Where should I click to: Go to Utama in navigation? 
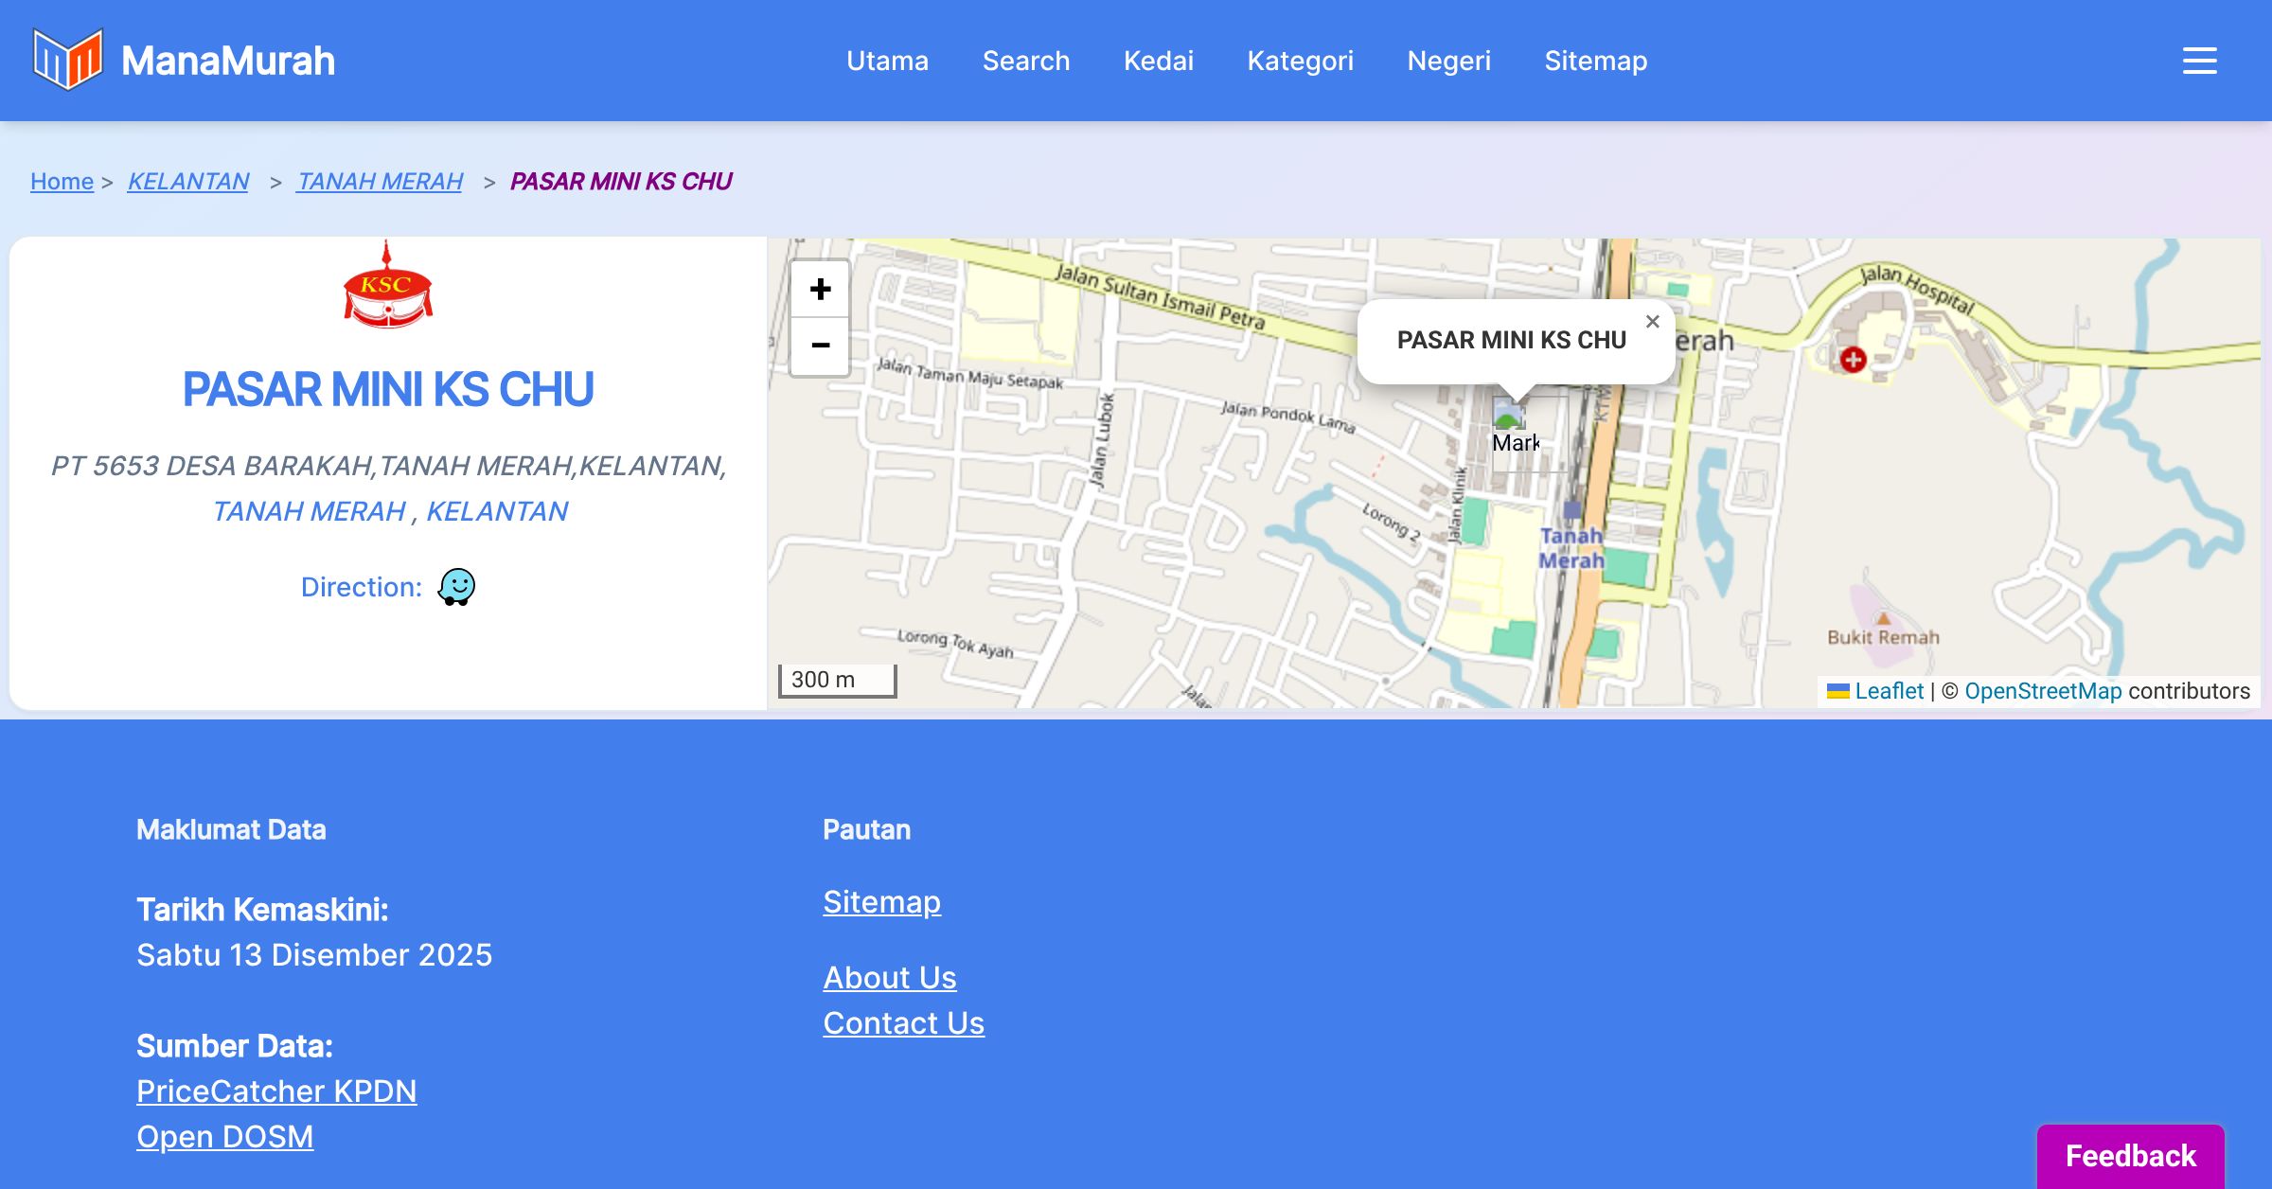tap(887, 61)
